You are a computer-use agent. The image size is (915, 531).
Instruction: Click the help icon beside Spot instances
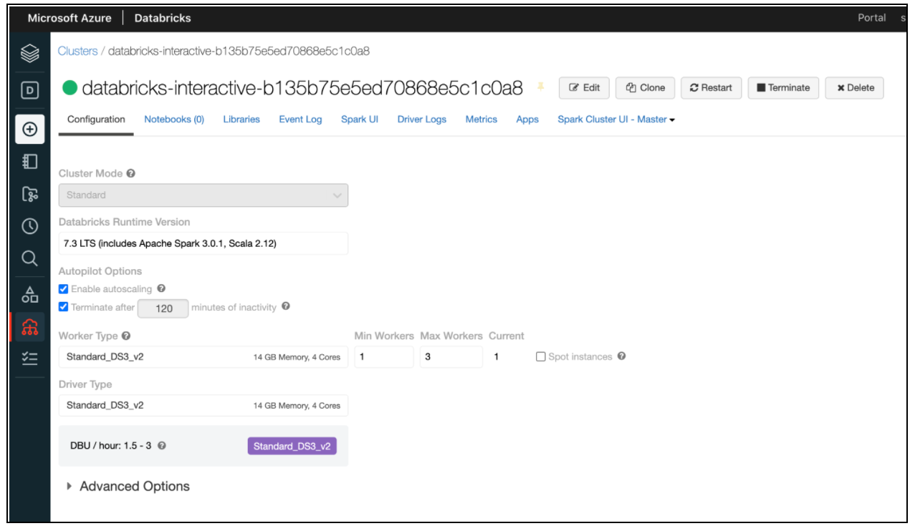621,356
